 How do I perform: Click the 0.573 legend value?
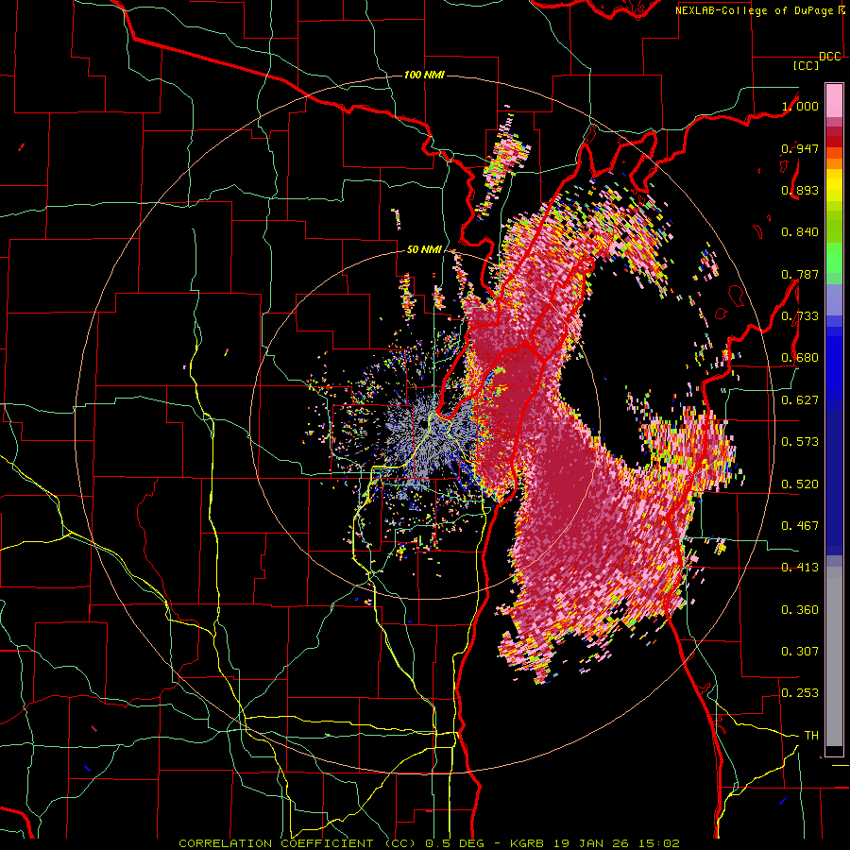pos(800,442)
